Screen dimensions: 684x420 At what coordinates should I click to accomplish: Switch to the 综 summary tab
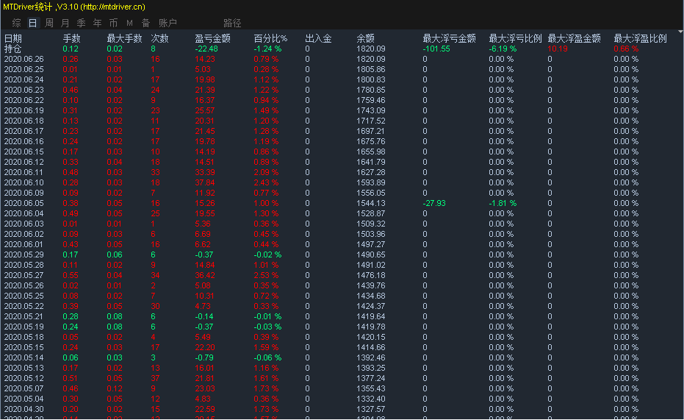click(x=17, y=23)
